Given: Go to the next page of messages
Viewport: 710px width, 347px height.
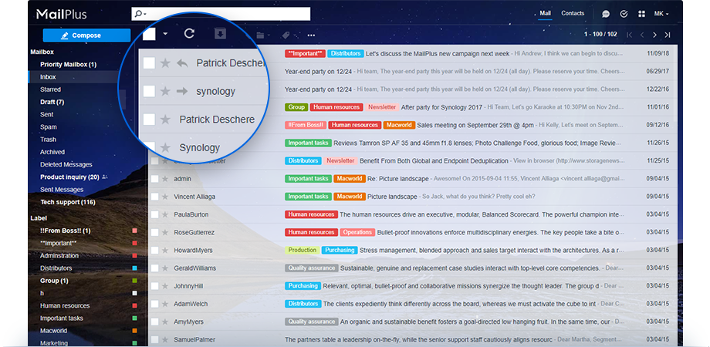Looking at the screenshot, I should [654, 35].
